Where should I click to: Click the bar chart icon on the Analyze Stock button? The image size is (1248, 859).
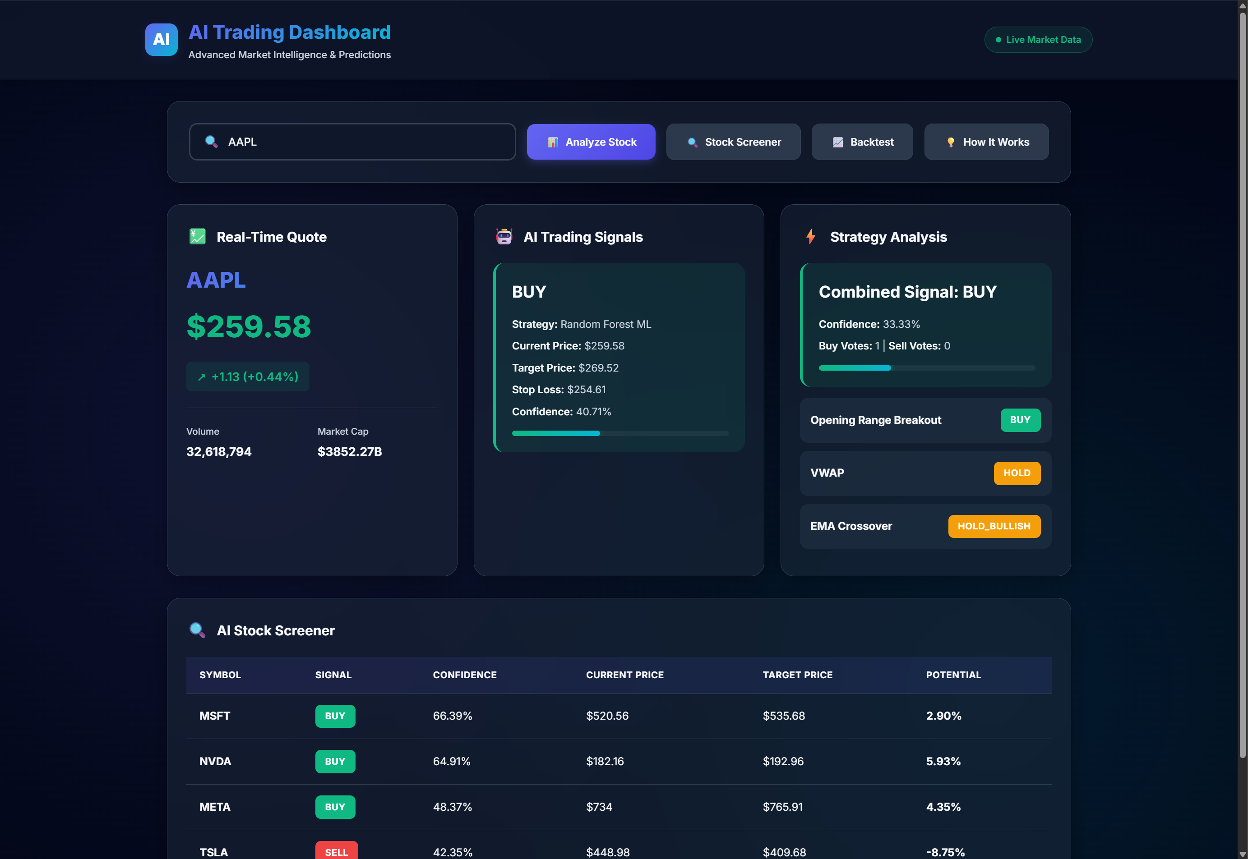pos(553,142)
